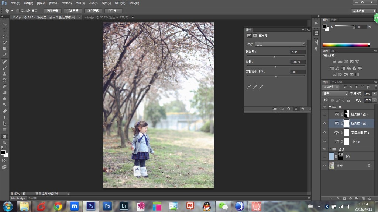Image resolution: width=378 pixels, height=212 pixels.
Task: Open the 图层(L) menu
Action: click(x=54, y=3)
